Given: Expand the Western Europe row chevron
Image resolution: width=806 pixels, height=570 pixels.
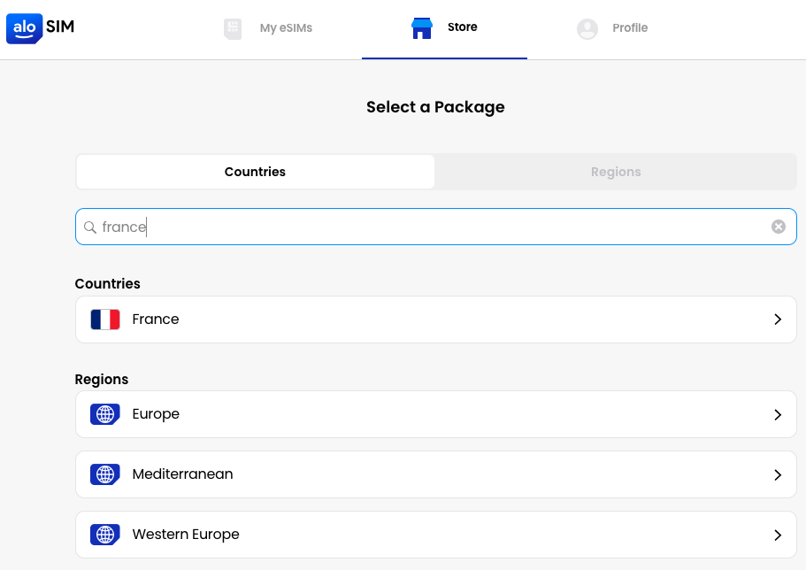Looking at the screenshot, I should 778,535.
